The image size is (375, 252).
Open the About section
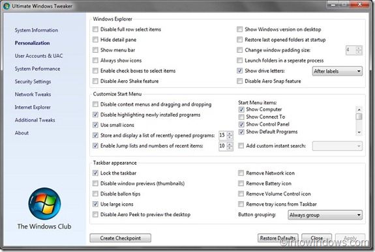click(x=22, y=133)
